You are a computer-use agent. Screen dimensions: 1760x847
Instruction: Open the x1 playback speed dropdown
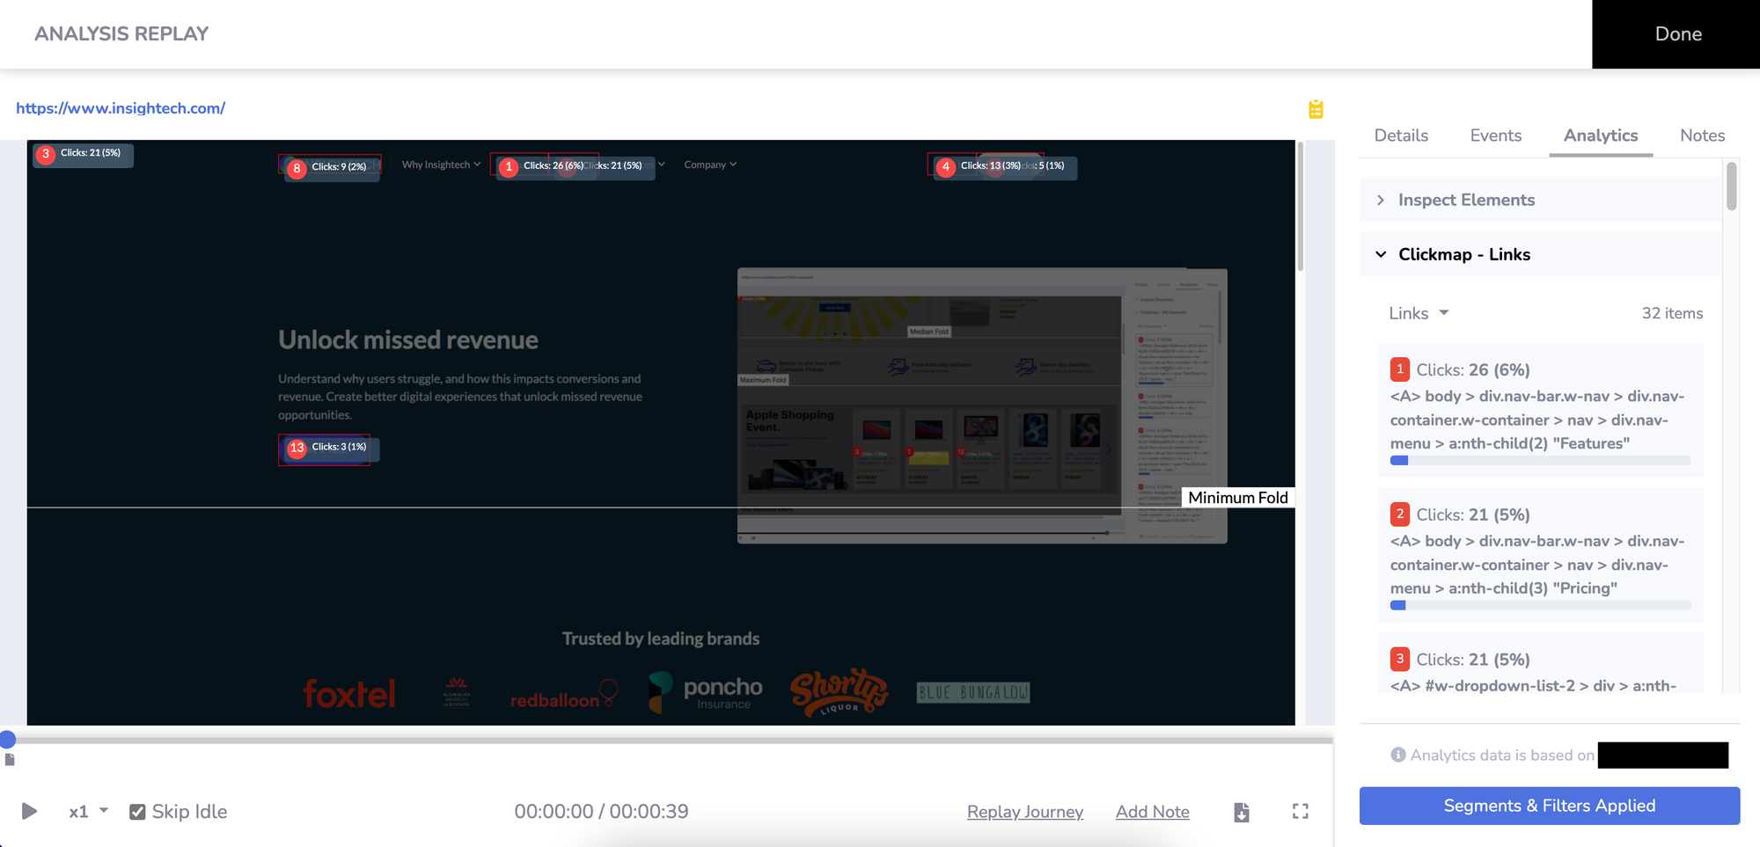(88, 811)
